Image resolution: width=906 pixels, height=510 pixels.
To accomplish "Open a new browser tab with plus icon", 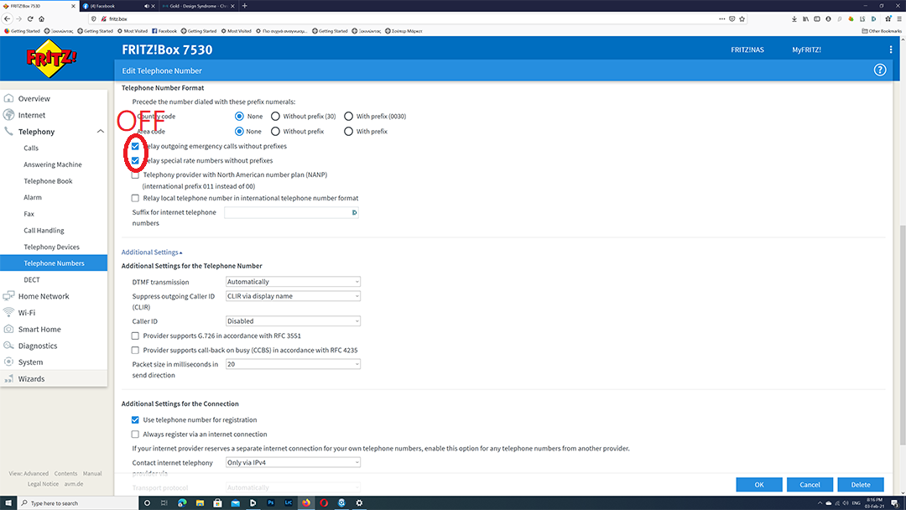I will [244, 6].
